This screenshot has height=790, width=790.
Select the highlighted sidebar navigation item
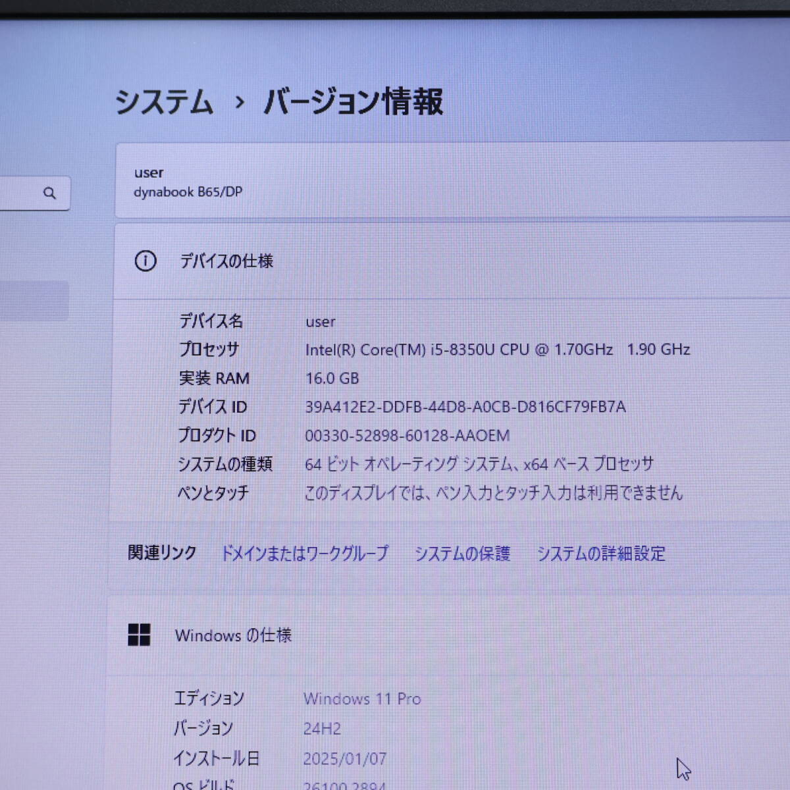point(34,301)
